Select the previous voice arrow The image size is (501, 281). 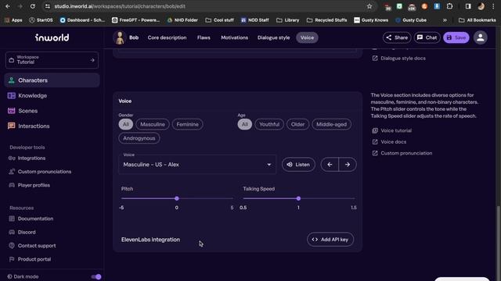pyautogui.click(x=330, y=165)
